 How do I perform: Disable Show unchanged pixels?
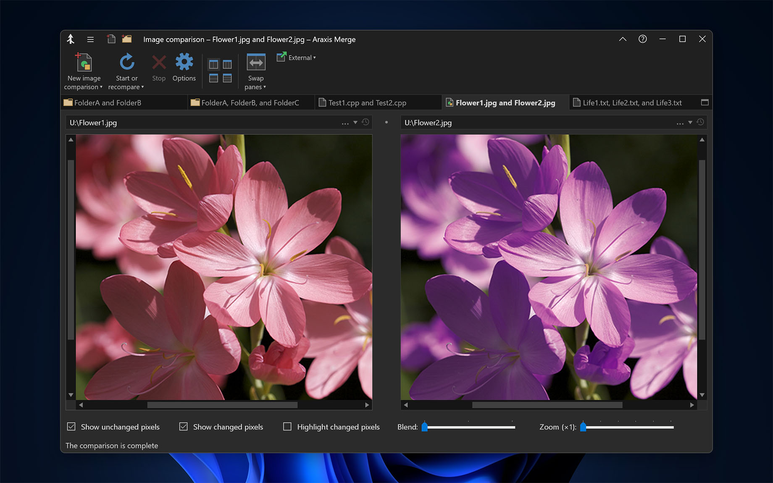[x=71, y=426]
